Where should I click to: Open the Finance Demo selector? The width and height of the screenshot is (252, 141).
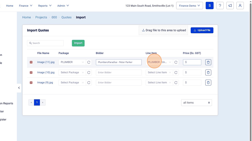click(x=189, y=6)
